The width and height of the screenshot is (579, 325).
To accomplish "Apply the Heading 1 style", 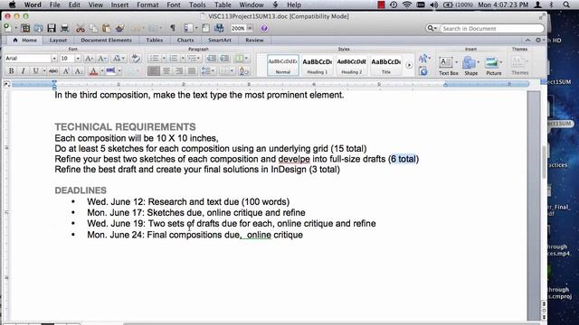I will point(318,65).
